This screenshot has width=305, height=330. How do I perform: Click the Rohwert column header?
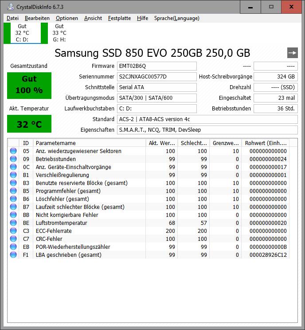coord(266,143)
